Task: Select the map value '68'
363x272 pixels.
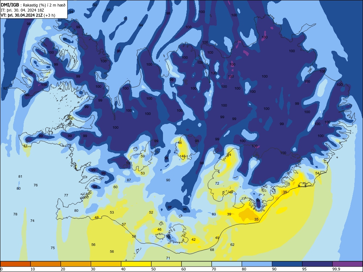Action: (x=212, y=250)
